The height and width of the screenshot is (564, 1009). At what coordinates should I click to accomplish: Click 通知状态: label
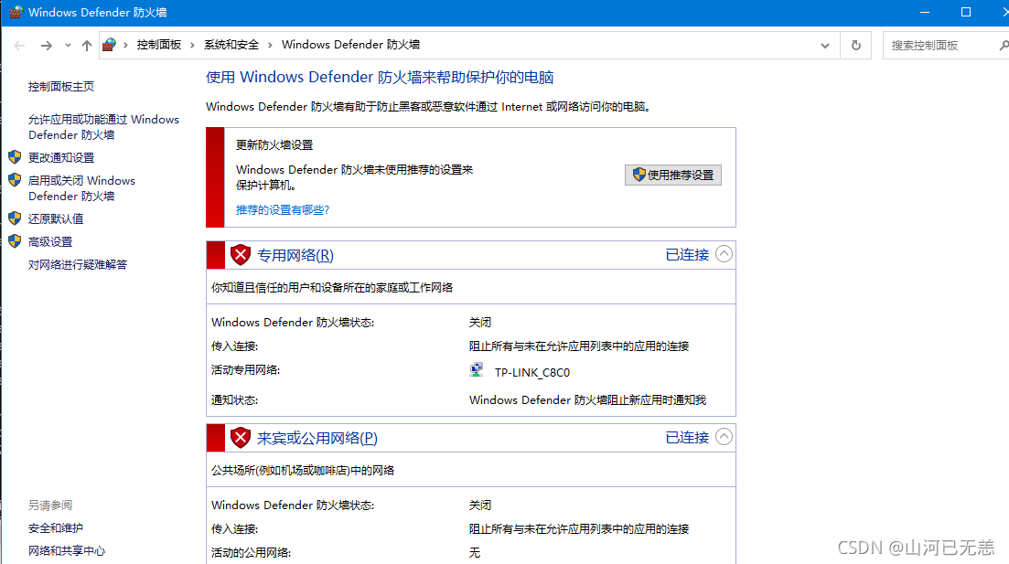234,400
